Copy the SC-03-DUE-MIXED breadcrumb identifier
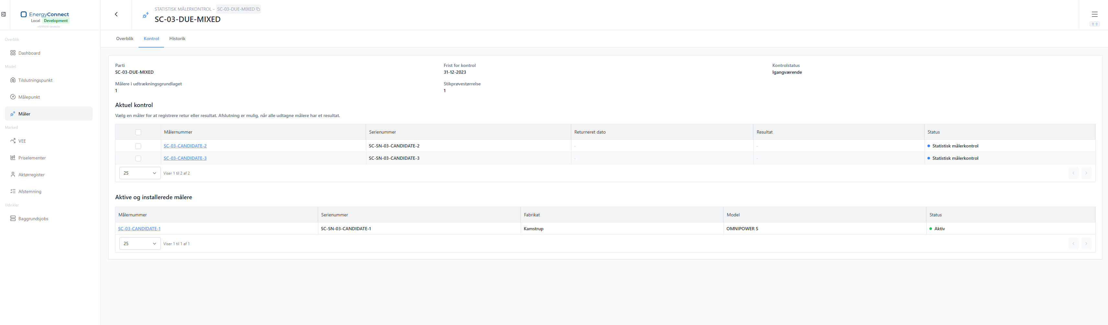Viewport: 1108px width, 325px height. 258,9
